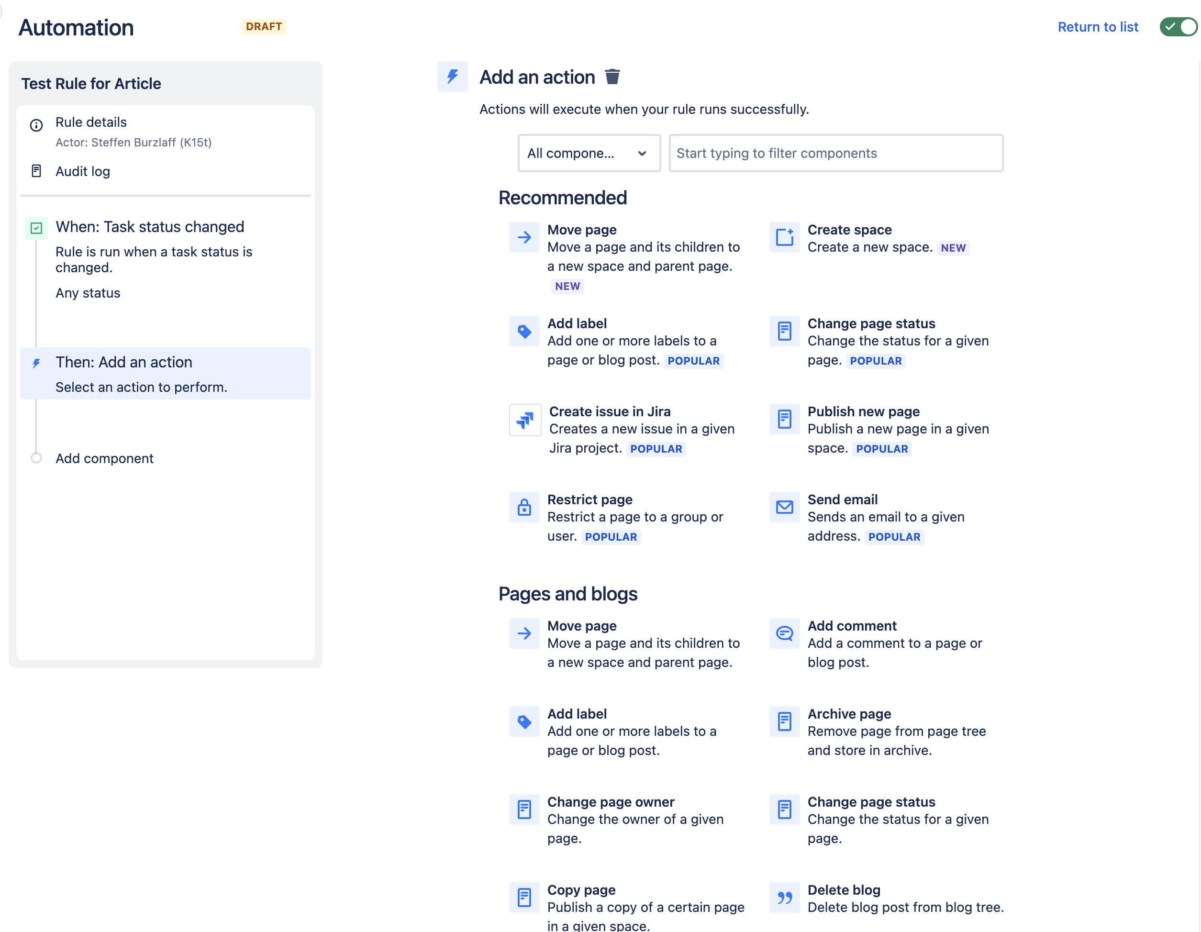
Task: Delete action using the trash icon
Action: coord(612,77)
